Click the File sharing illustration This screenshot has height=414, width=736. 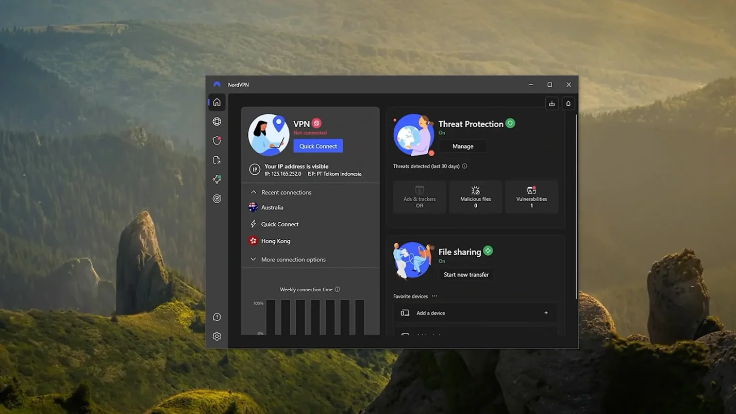tap(413, 260)
